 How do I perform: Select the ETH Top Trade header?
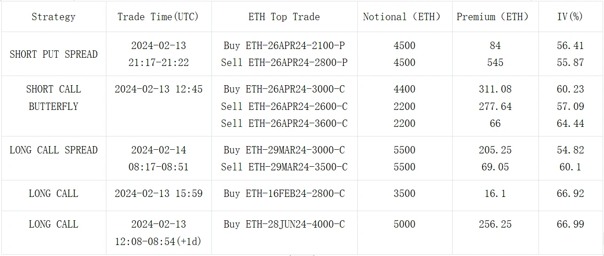pyautogui.click(x=284, y=17)
